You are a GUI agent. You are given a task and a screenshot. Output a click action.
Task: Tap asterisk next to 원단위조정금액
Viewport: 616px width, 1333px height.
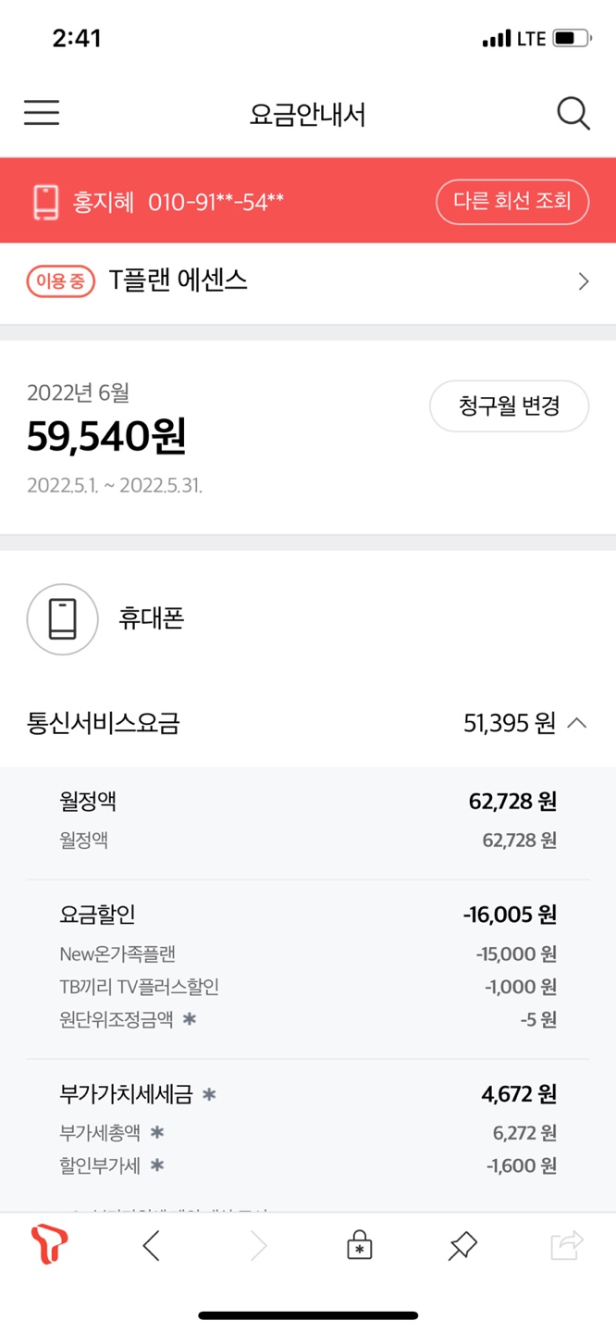[x=190, y=1020]
